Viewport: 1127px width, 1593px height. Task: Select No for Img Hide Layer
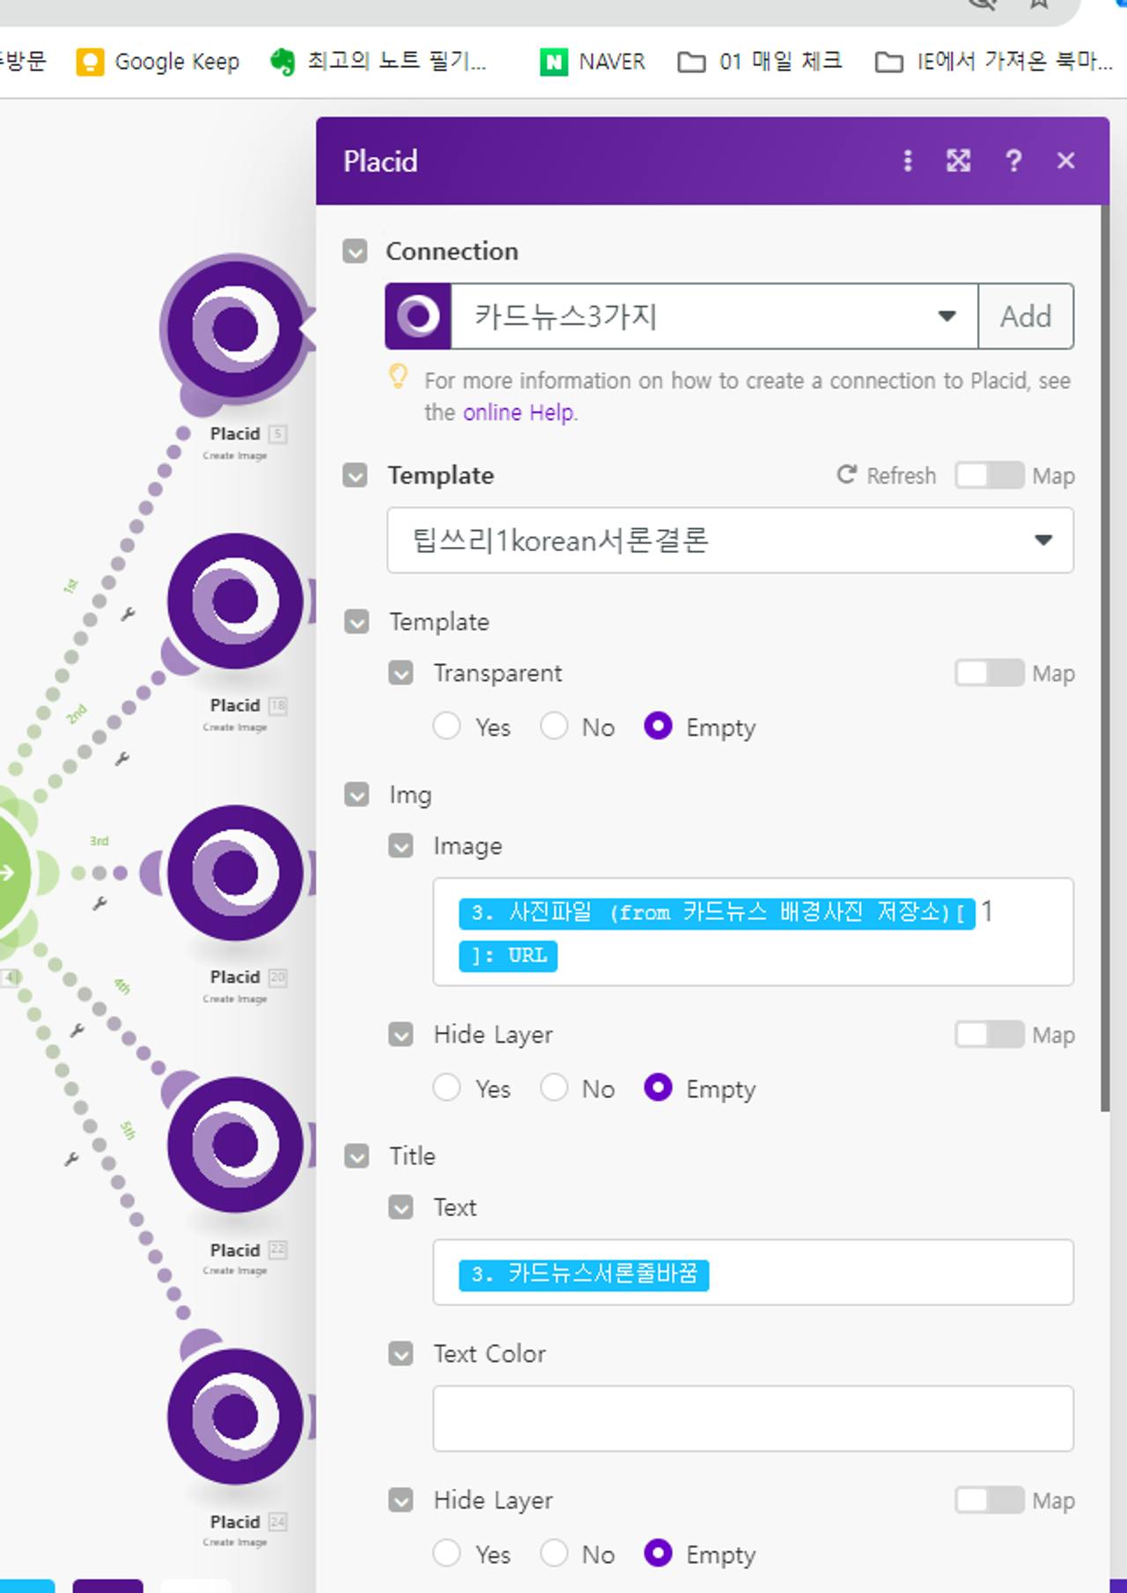pos(554,1088)
